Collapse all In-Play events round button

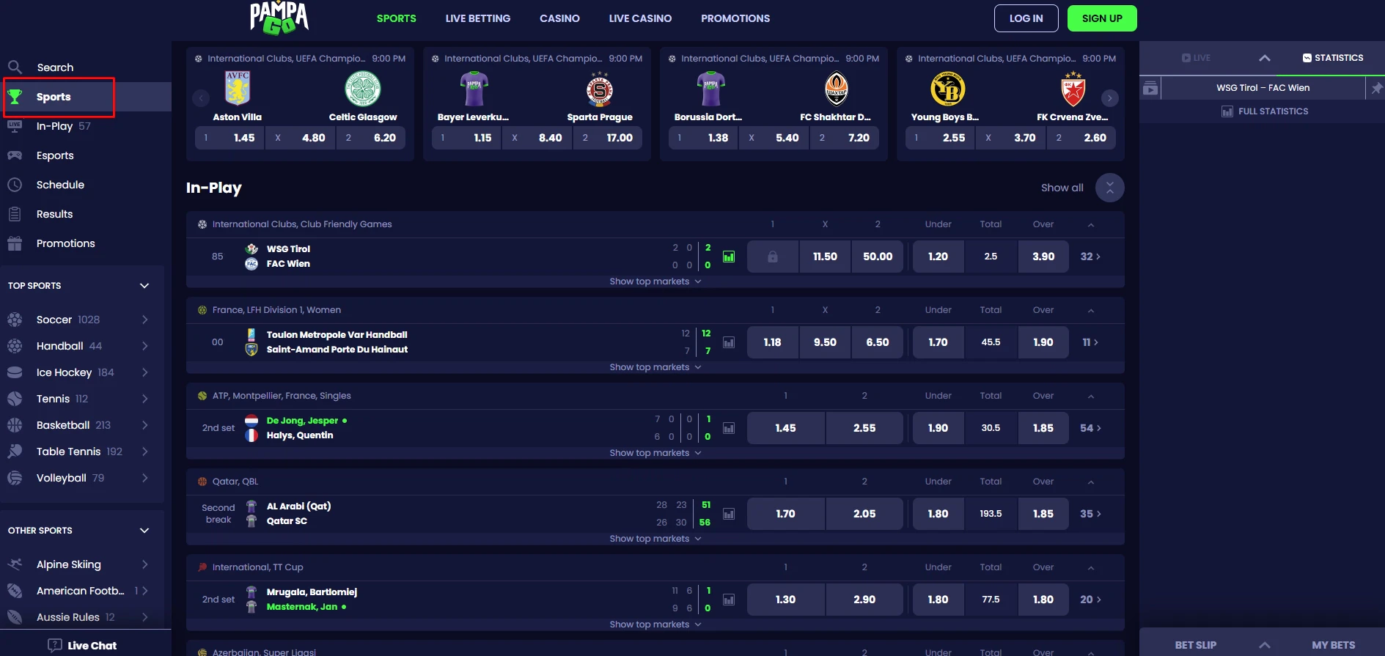click(1110, 188)
